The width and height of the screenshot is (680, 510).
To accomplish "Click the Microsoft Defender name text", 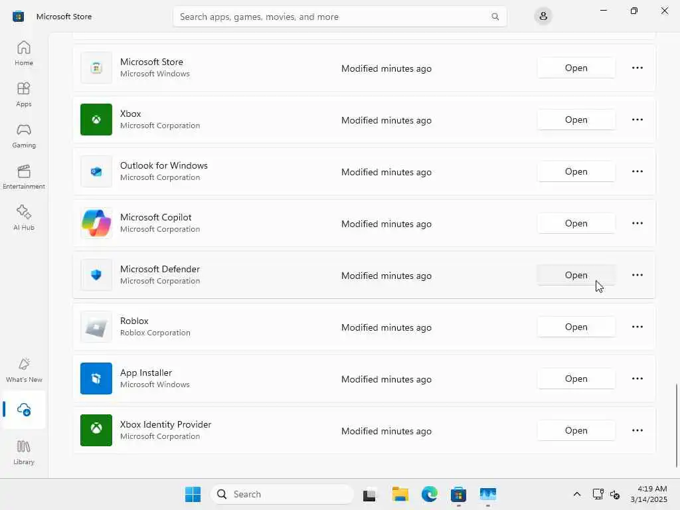I will pos(160,270).
